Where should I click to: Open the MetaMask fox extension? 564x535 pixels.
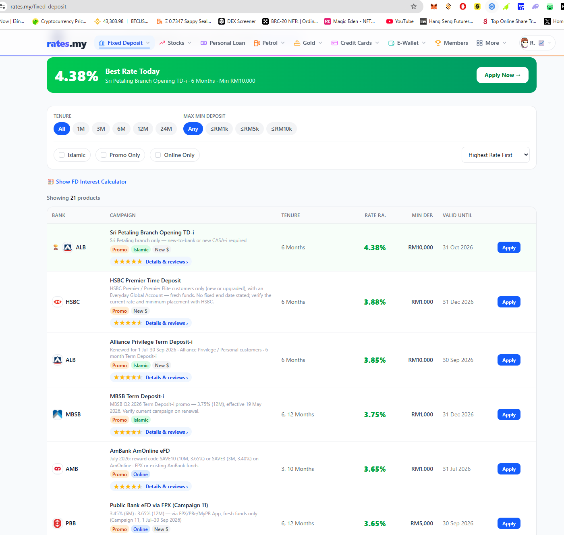pos(434,6)
